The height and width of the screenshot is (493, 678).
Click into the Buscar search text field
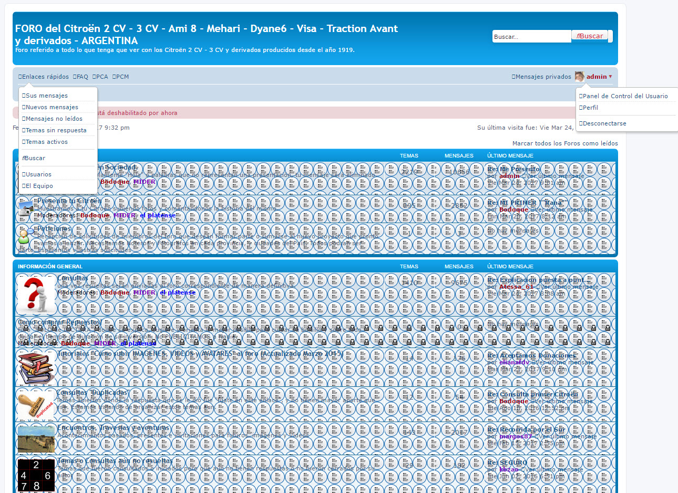pyautogui.click(x=531, y=37)
